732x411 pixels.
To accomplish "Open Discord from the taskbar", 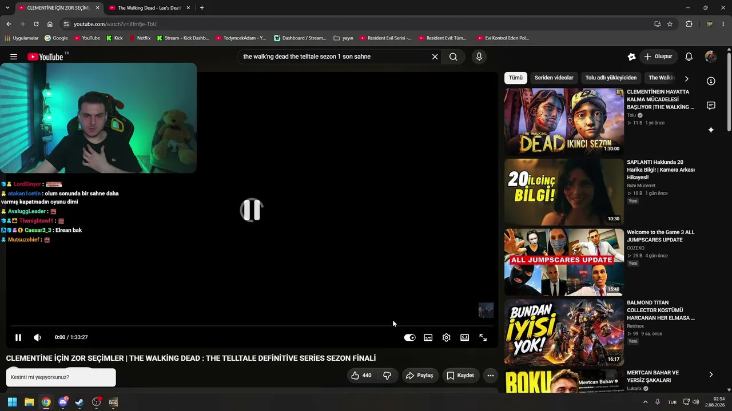I will 63,402.
